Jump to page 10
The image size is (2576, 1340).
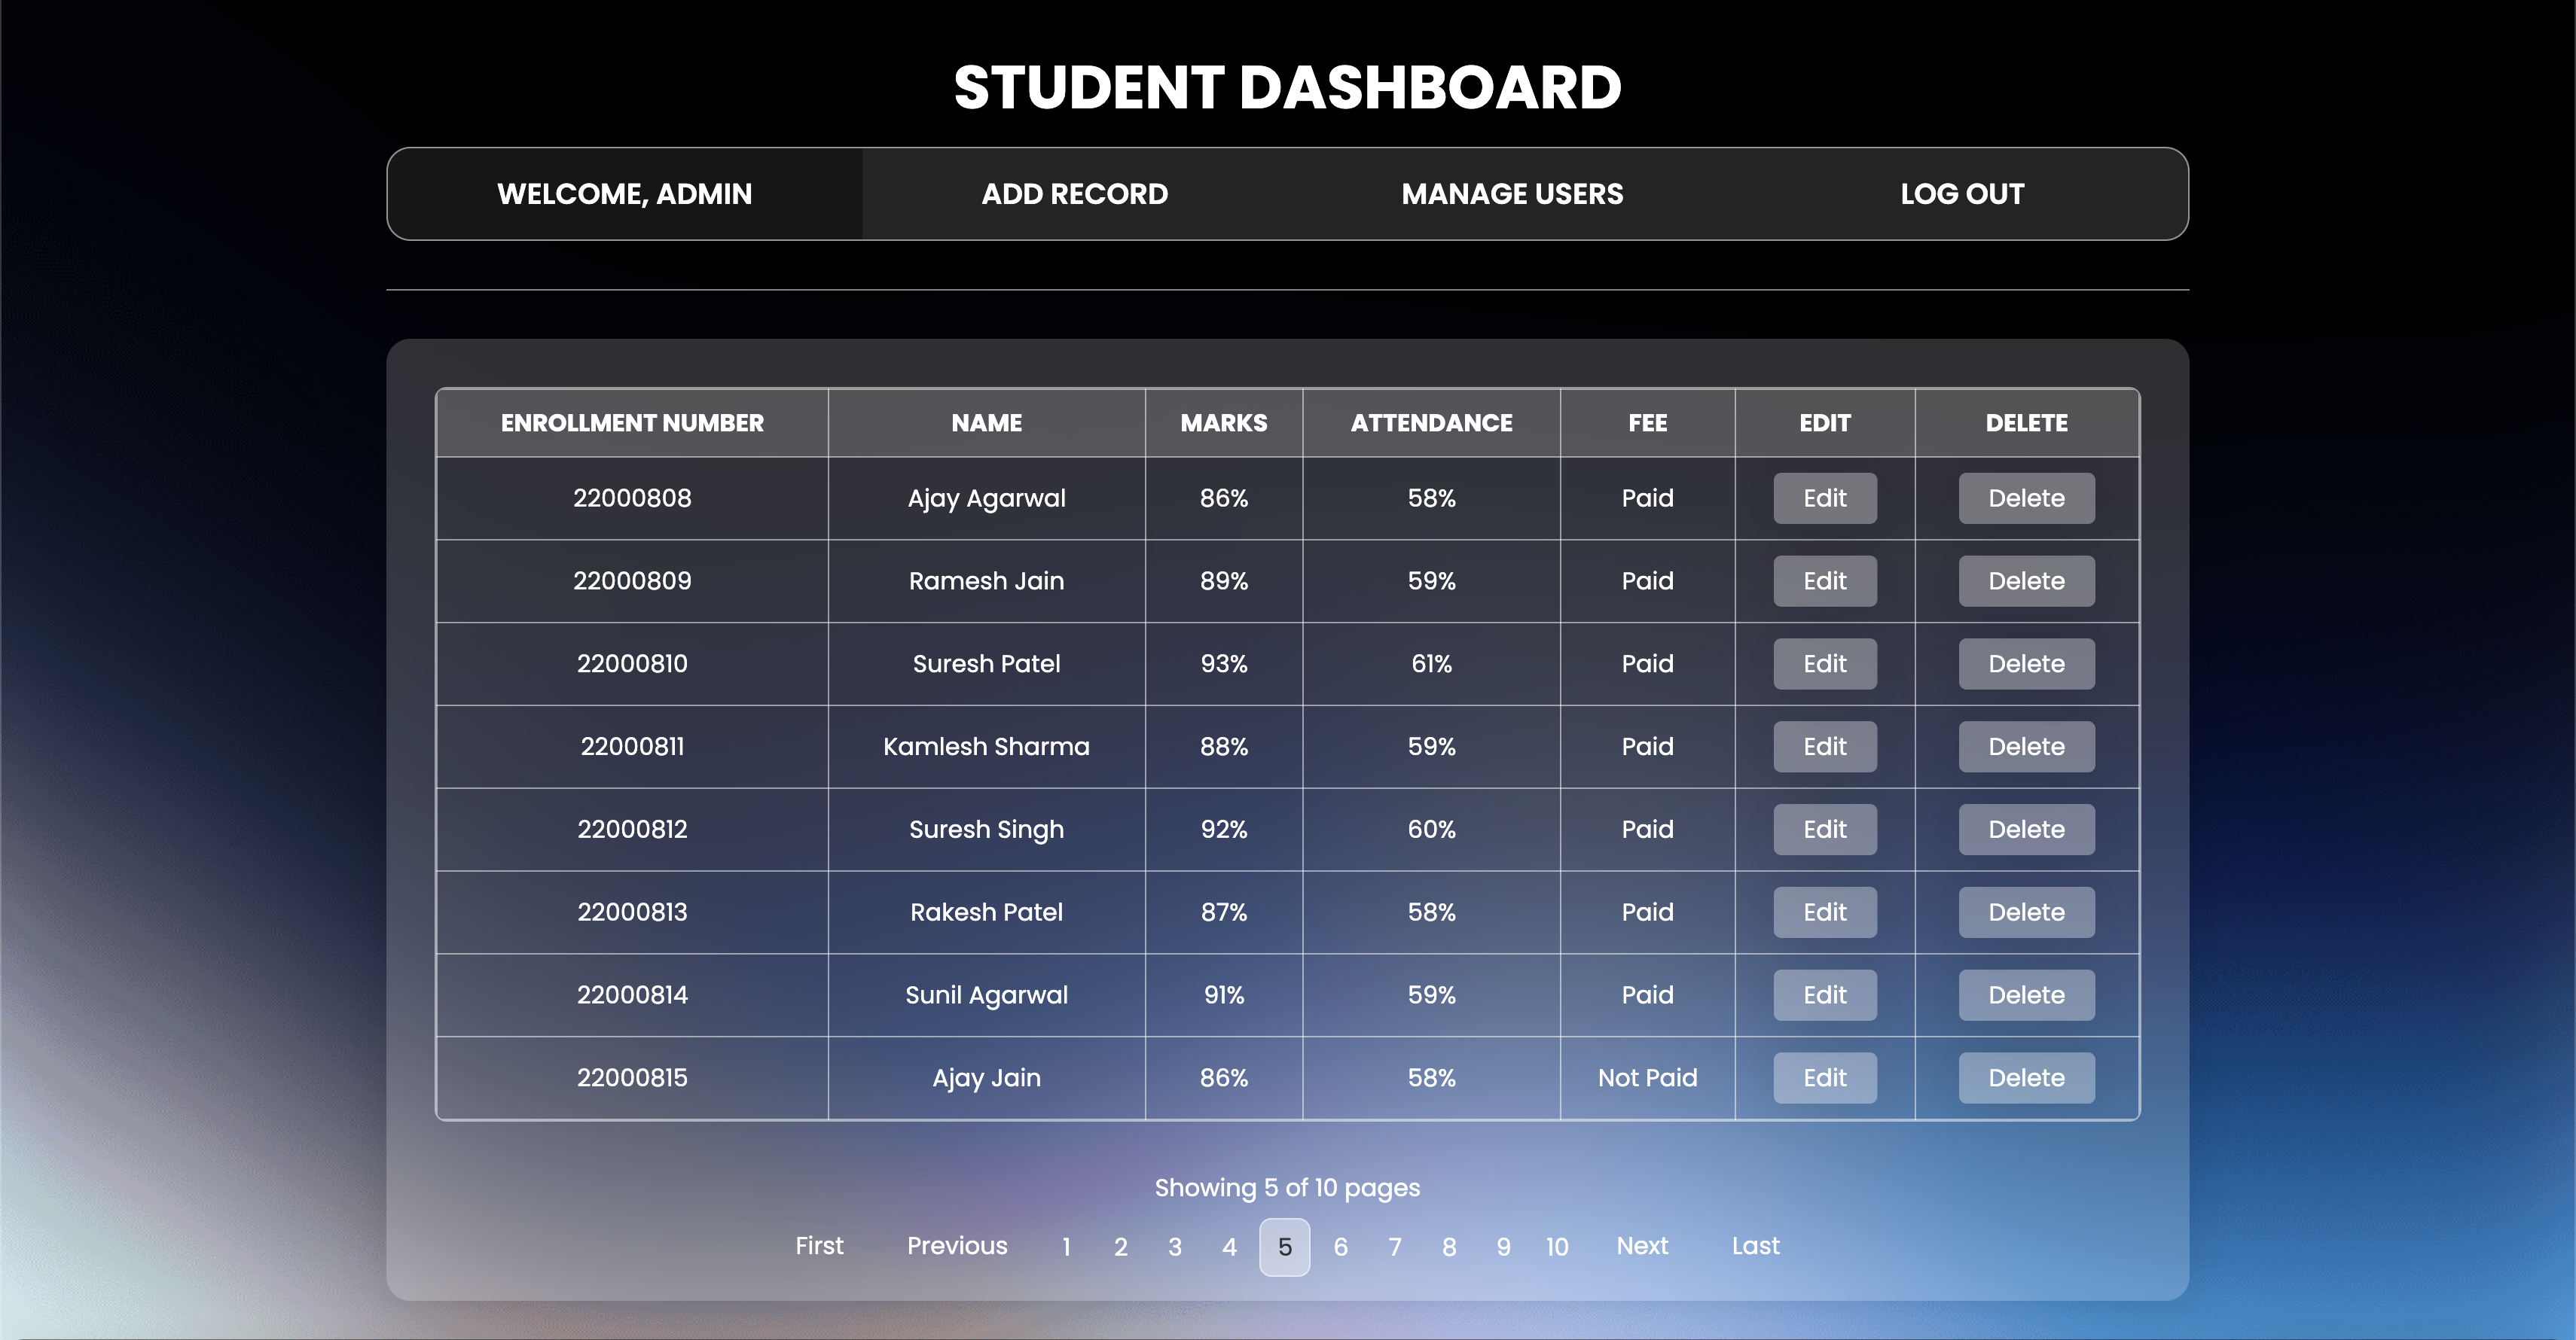click(1556, 1247)
